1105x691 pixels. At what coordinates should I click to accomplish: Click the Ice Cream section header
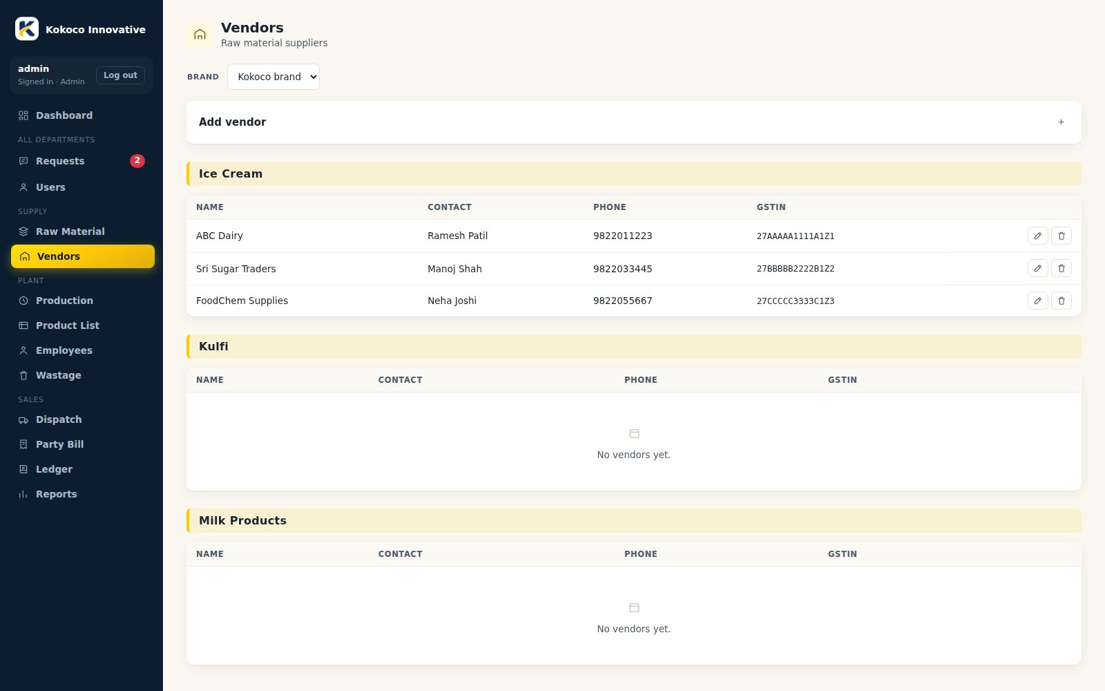click(x=633, y=174)
